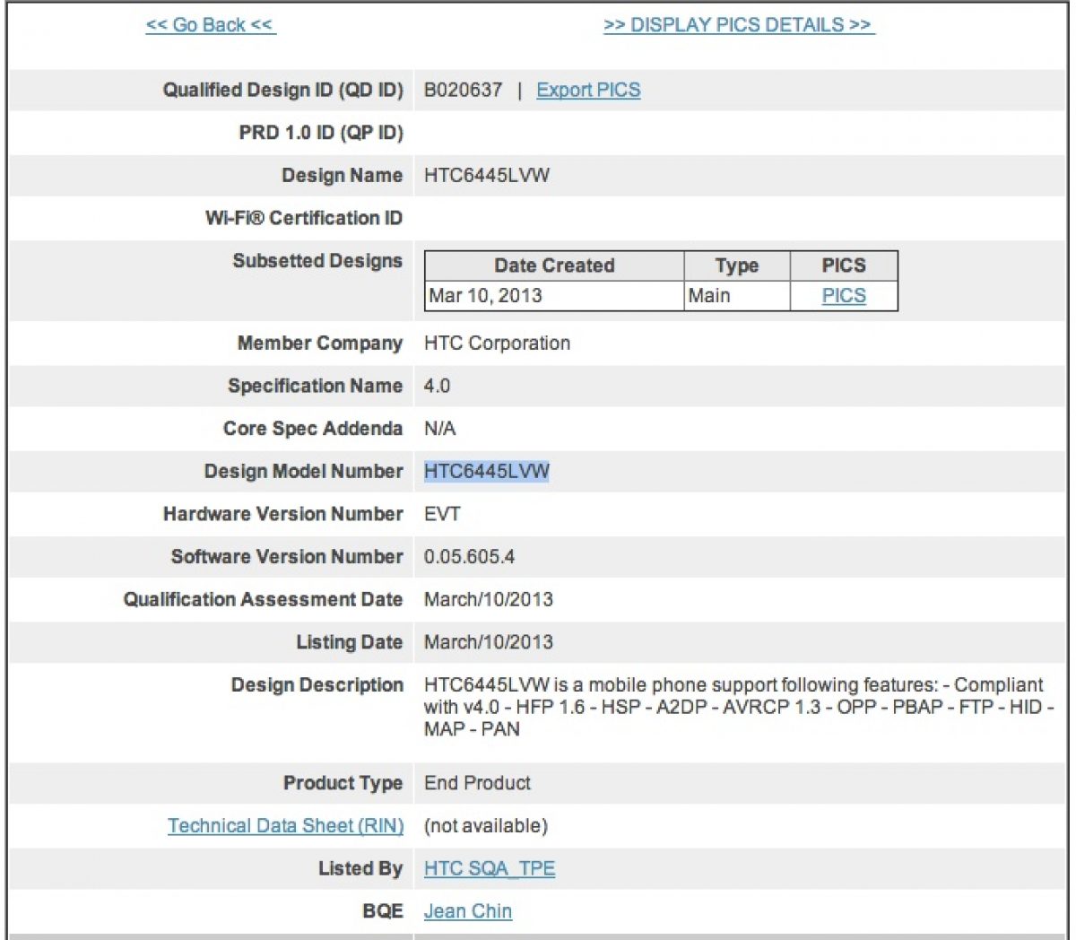Open the Jean Chin BQE link
Screen dimensions: 1076x940
pos(467,911)
